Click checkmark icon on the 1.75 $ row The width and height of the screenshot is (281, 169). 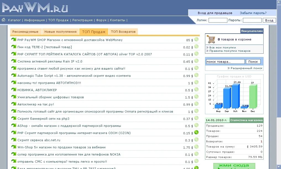196,146
